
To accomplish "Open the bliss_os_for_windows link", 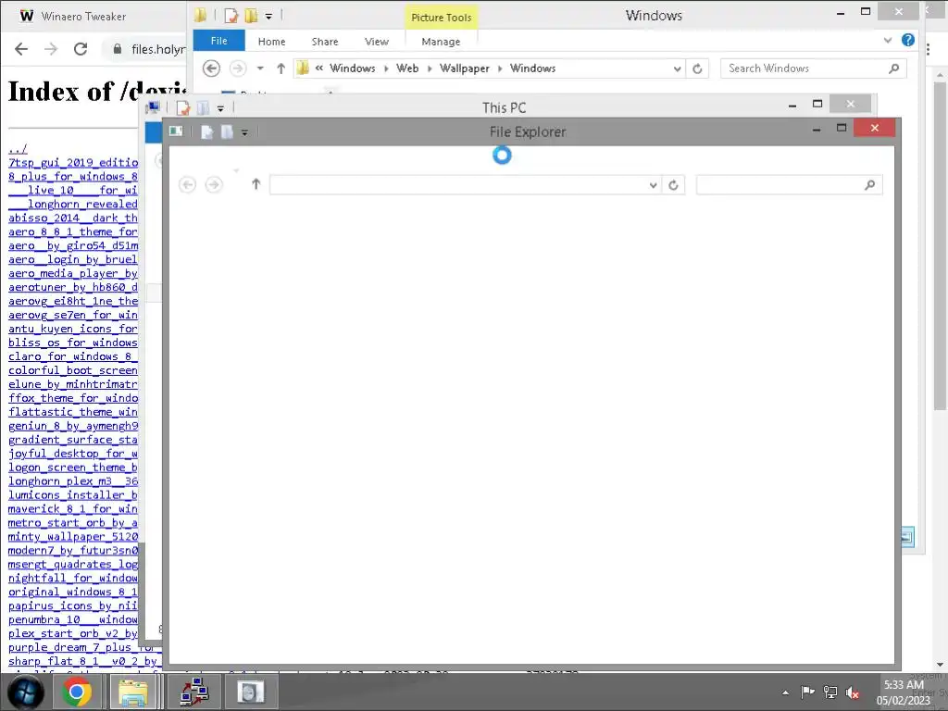I will [73, 343].
